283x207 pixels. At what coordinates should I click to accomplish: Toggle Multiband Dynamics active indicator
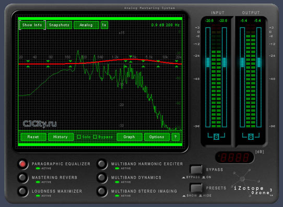coord(117,182)
